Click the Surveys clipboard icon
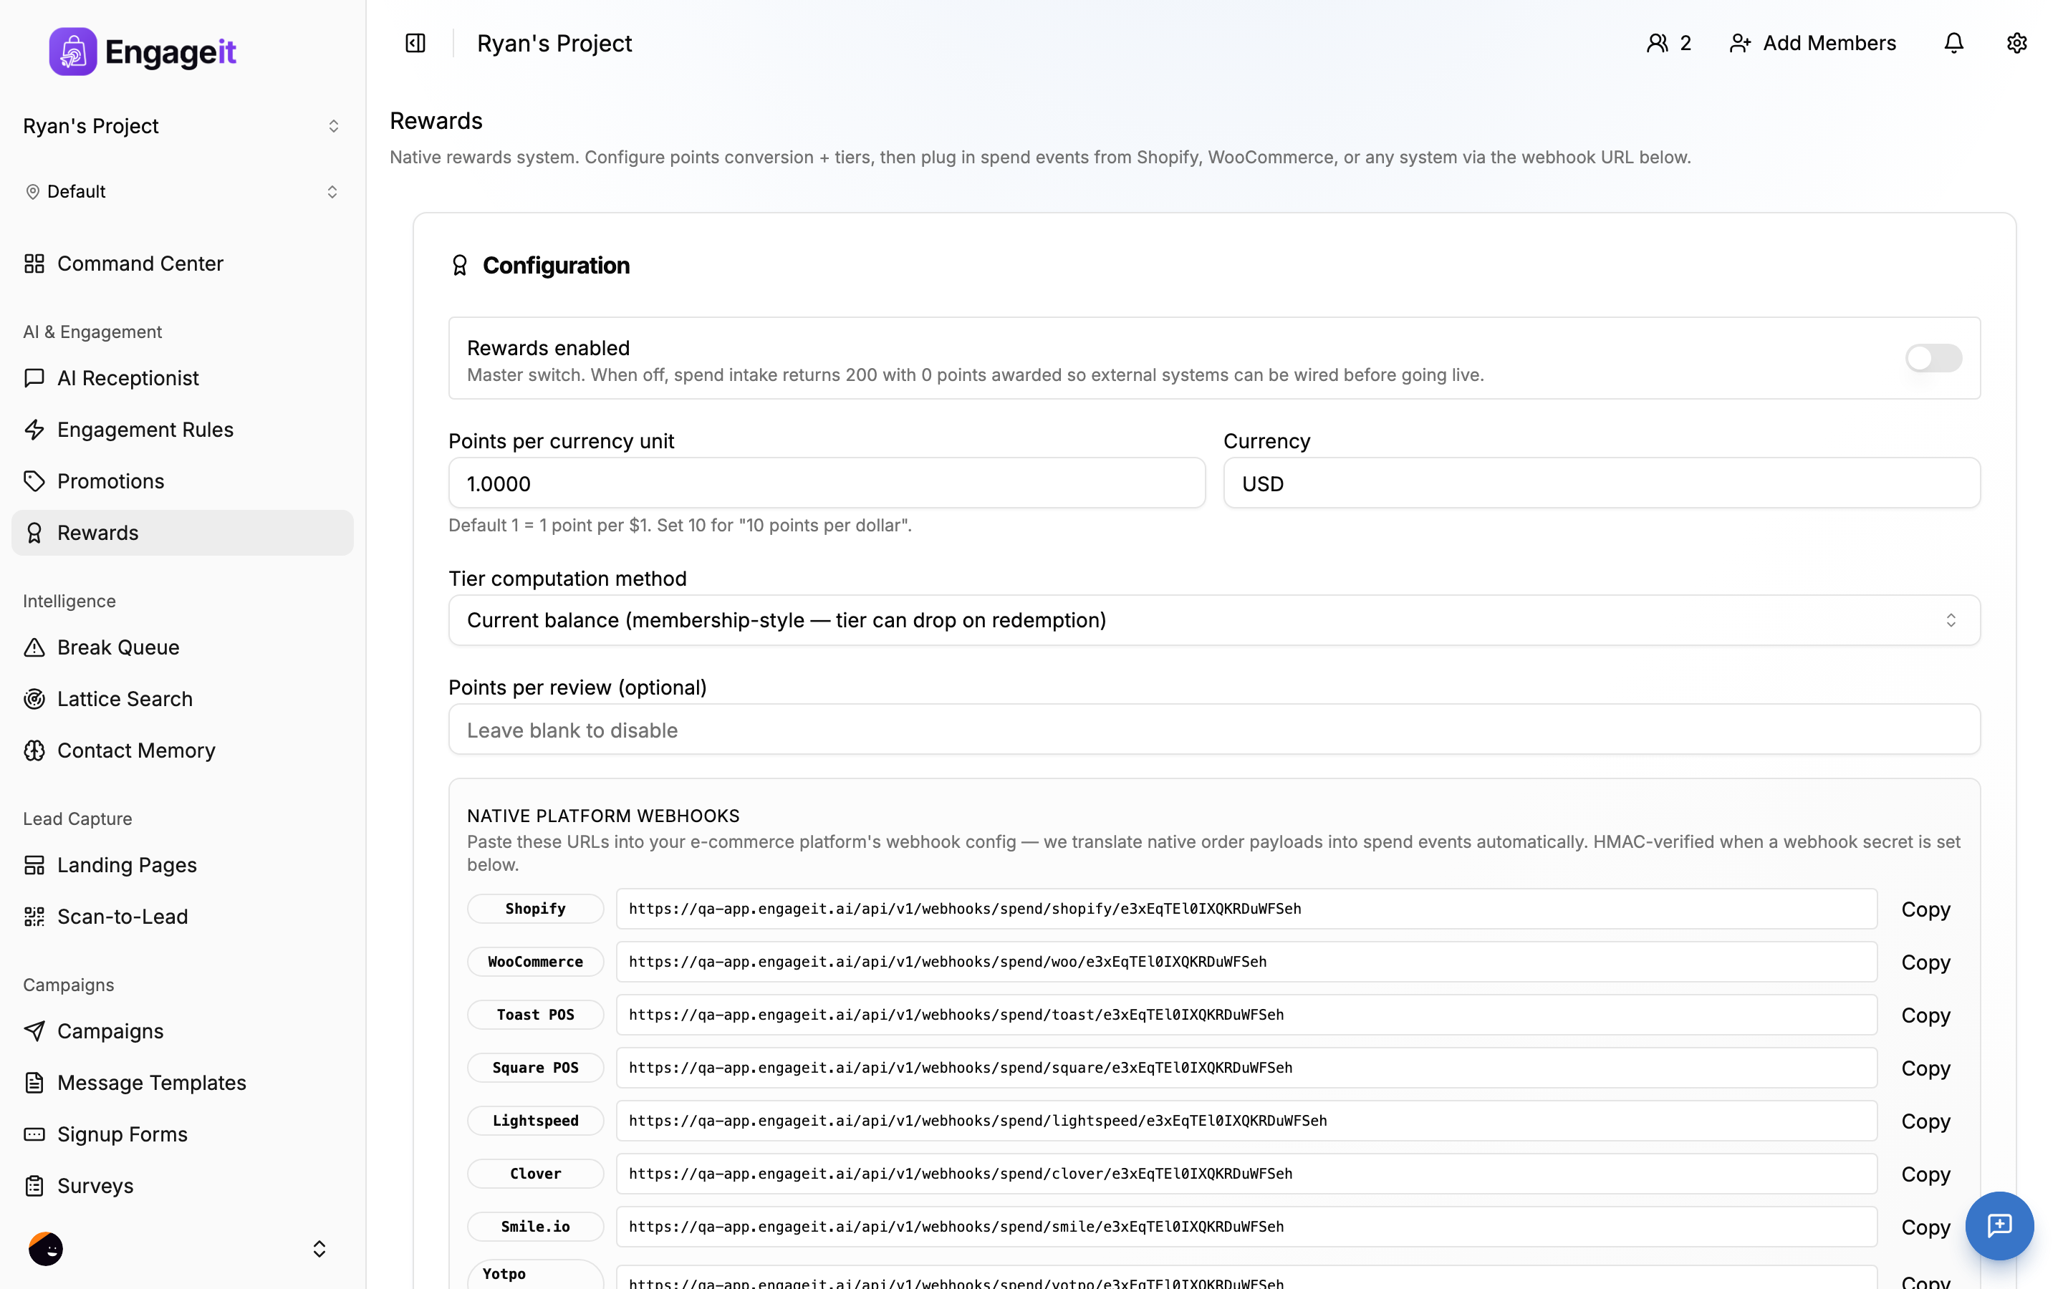 pyautogui.click(x=34, y=1186)
